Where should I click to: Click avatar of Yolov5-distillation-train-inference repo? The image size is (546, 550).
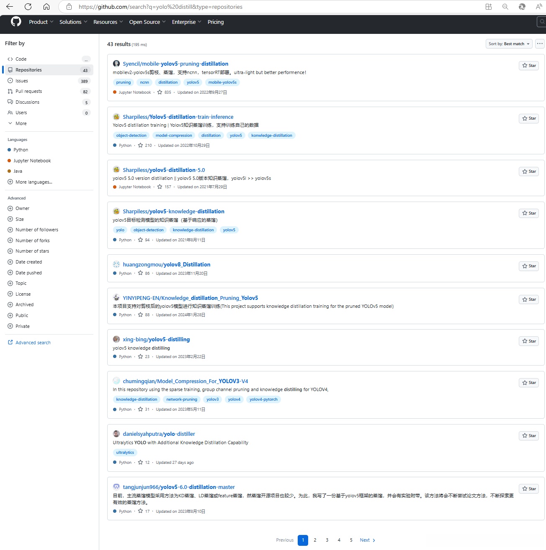pos(116,117)
